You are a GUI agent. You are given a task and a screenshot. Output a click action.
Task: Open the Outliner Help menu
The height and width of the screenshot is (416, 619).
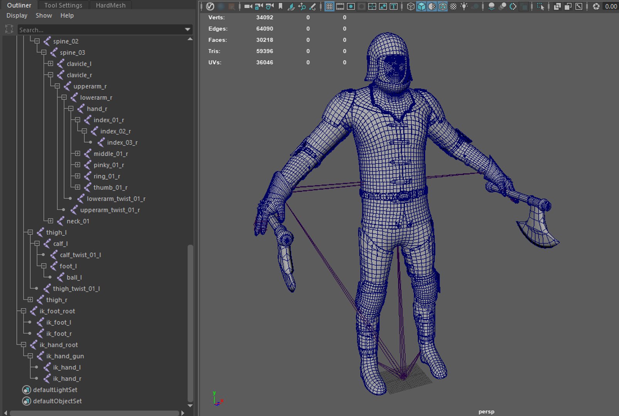coord(67,15)
